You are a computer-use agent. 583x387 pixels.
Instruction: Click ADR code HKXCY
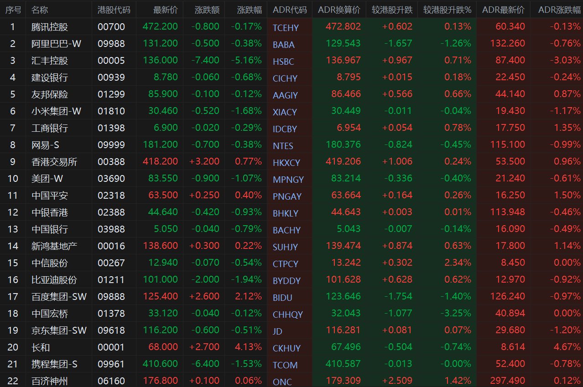286,163
